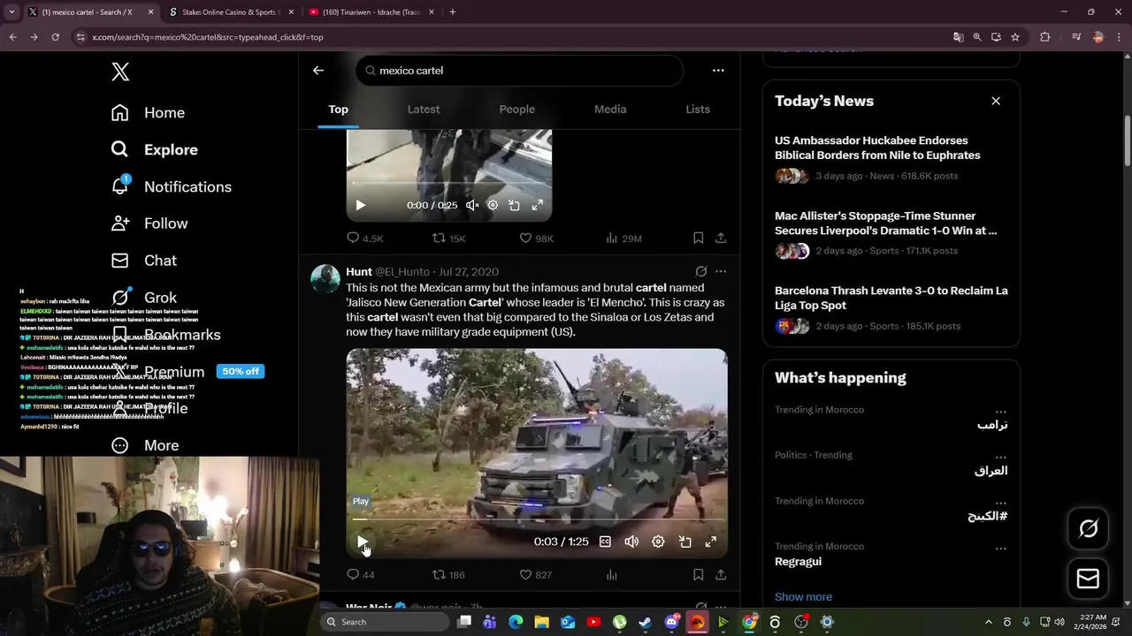Open Chrome media controls icon
Screen dimensions: 1132x636
[1075, 37]
